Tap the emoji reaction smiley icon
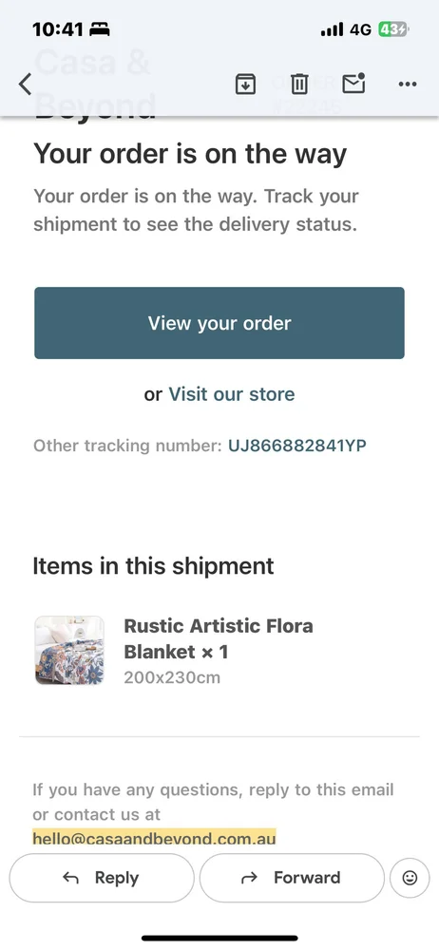 (410, 877)
